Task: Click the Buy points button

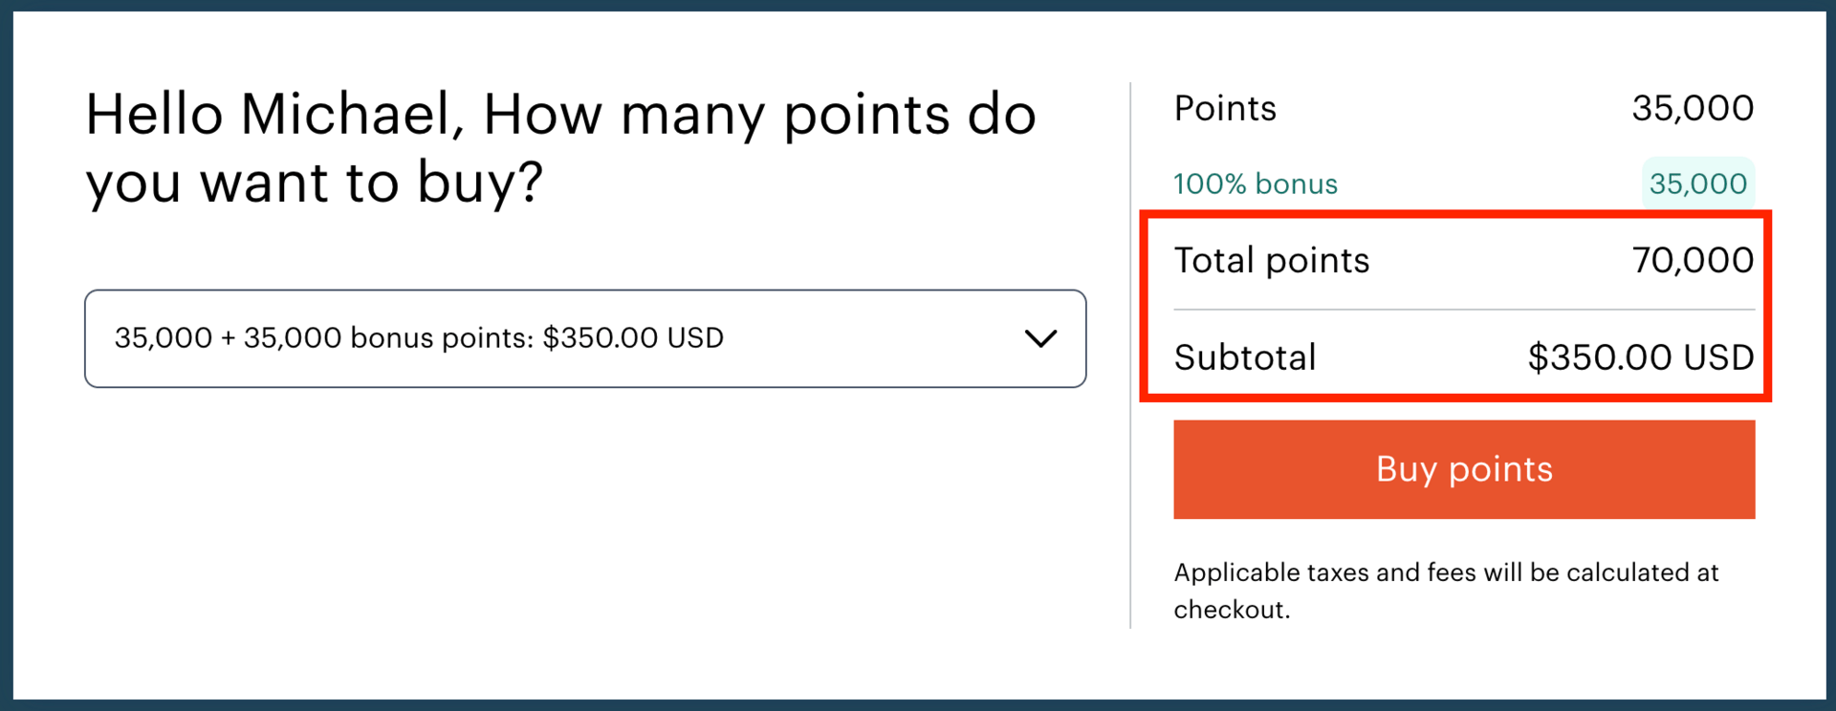Action: point(1463,469)
